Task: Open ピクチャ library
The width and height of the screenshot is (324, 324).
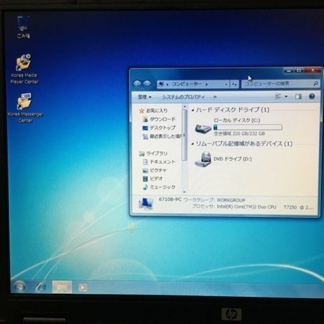Action: (154, 170)
